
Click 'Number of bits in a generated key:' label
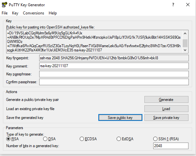pos(33,146)
